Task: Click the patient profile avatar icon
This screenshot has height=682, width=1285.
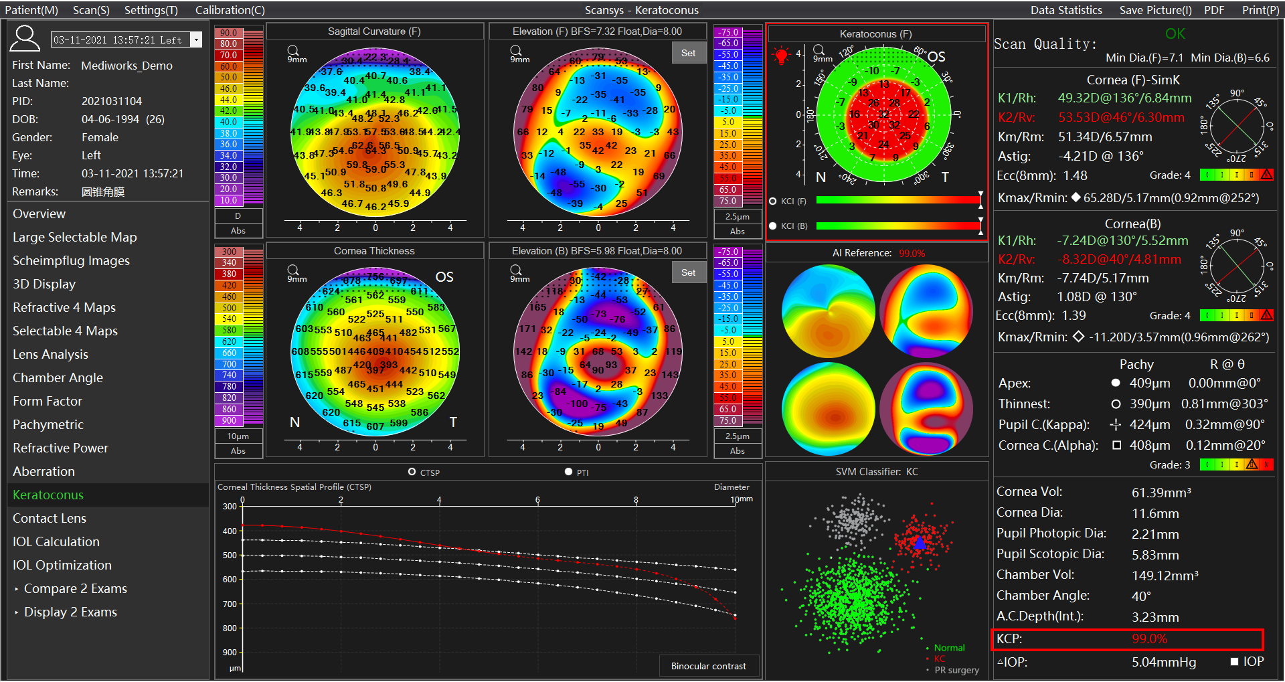Action: (x=25, y=38)
